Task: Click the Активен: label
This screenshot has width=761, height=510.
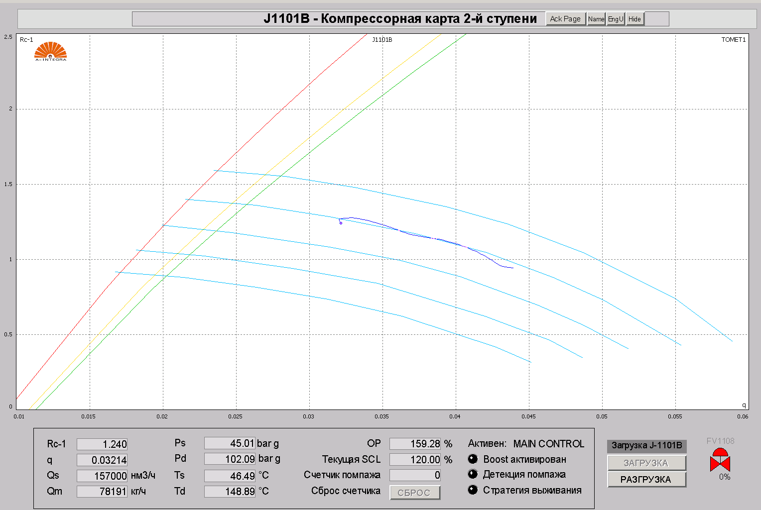Action: (487, 444)
